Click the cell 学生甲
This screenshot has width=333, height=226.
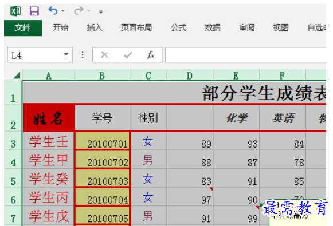(x=49, y=160)
